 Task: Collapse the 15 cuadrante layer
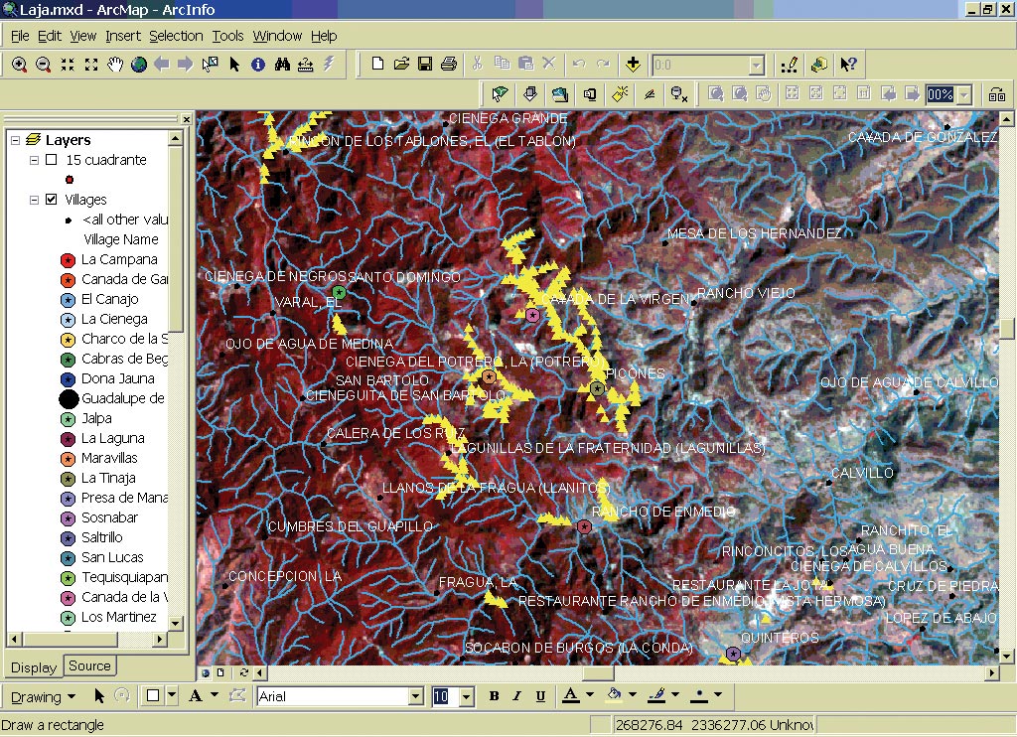pos(34,160)
